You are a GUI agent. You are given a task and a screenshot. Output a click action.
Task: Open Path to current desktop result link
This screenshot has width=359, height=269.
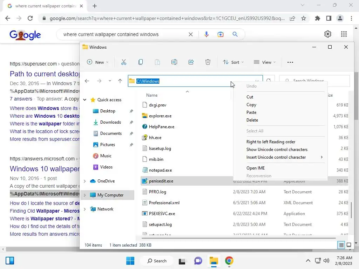pos(45,74)
